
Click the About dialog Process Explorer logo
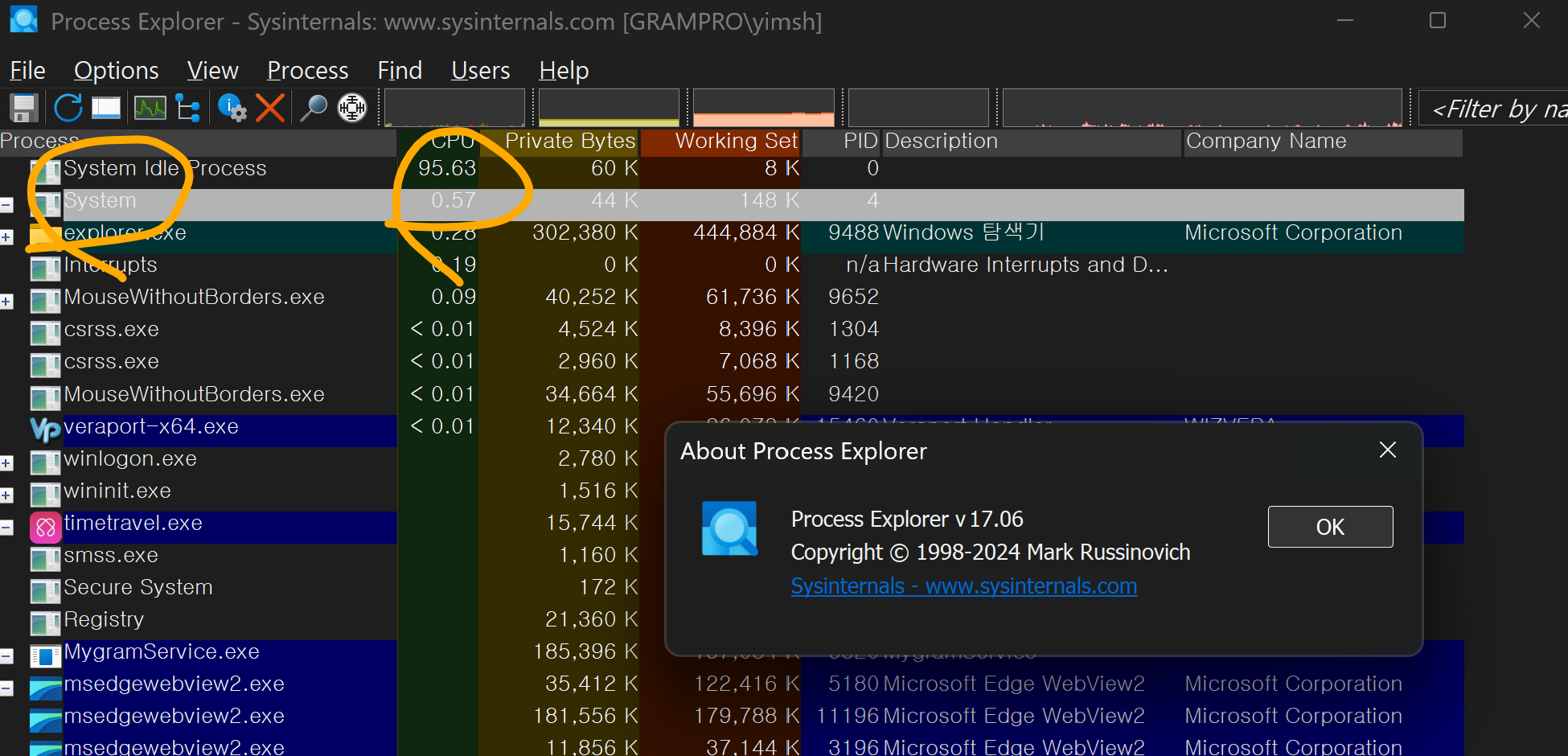point(729,528)
